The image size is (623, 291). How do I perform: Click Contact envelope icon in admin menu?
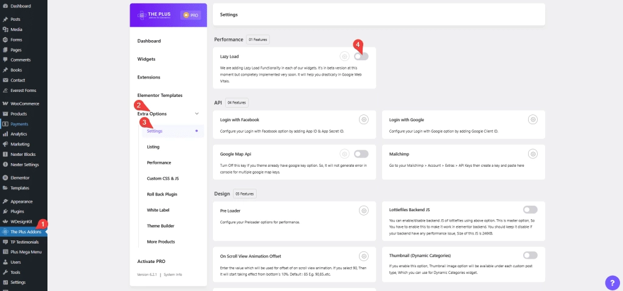(5, 80)
